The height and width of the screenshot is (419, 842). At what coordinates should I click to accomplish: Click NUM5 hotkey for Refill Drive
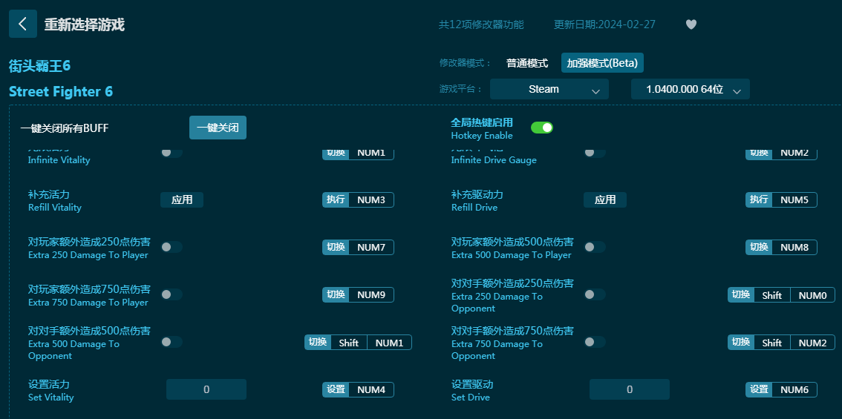pyautogui.click(x=794, y=200)
